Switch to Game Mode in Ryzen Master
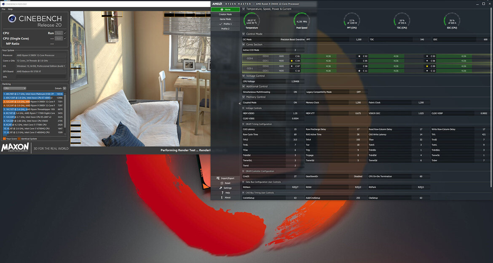493x263 pixels. click(x=225, y=19)
